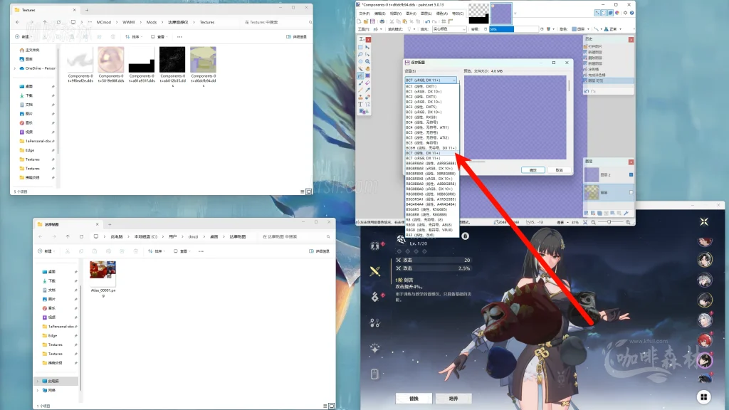729x410 pixels.
Task: Toggle visibility checkbox of top layer
Action: click(x=630, y=174)
